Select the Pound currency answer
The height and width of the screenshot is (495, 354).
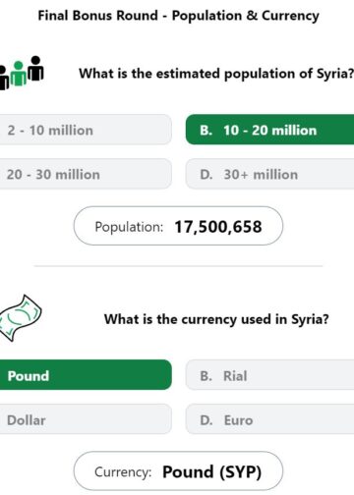click(x=86, y=375)
